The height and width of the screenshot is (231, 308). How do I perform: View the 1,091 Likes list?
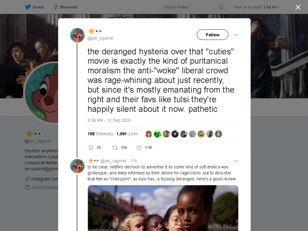coord(127,134)
